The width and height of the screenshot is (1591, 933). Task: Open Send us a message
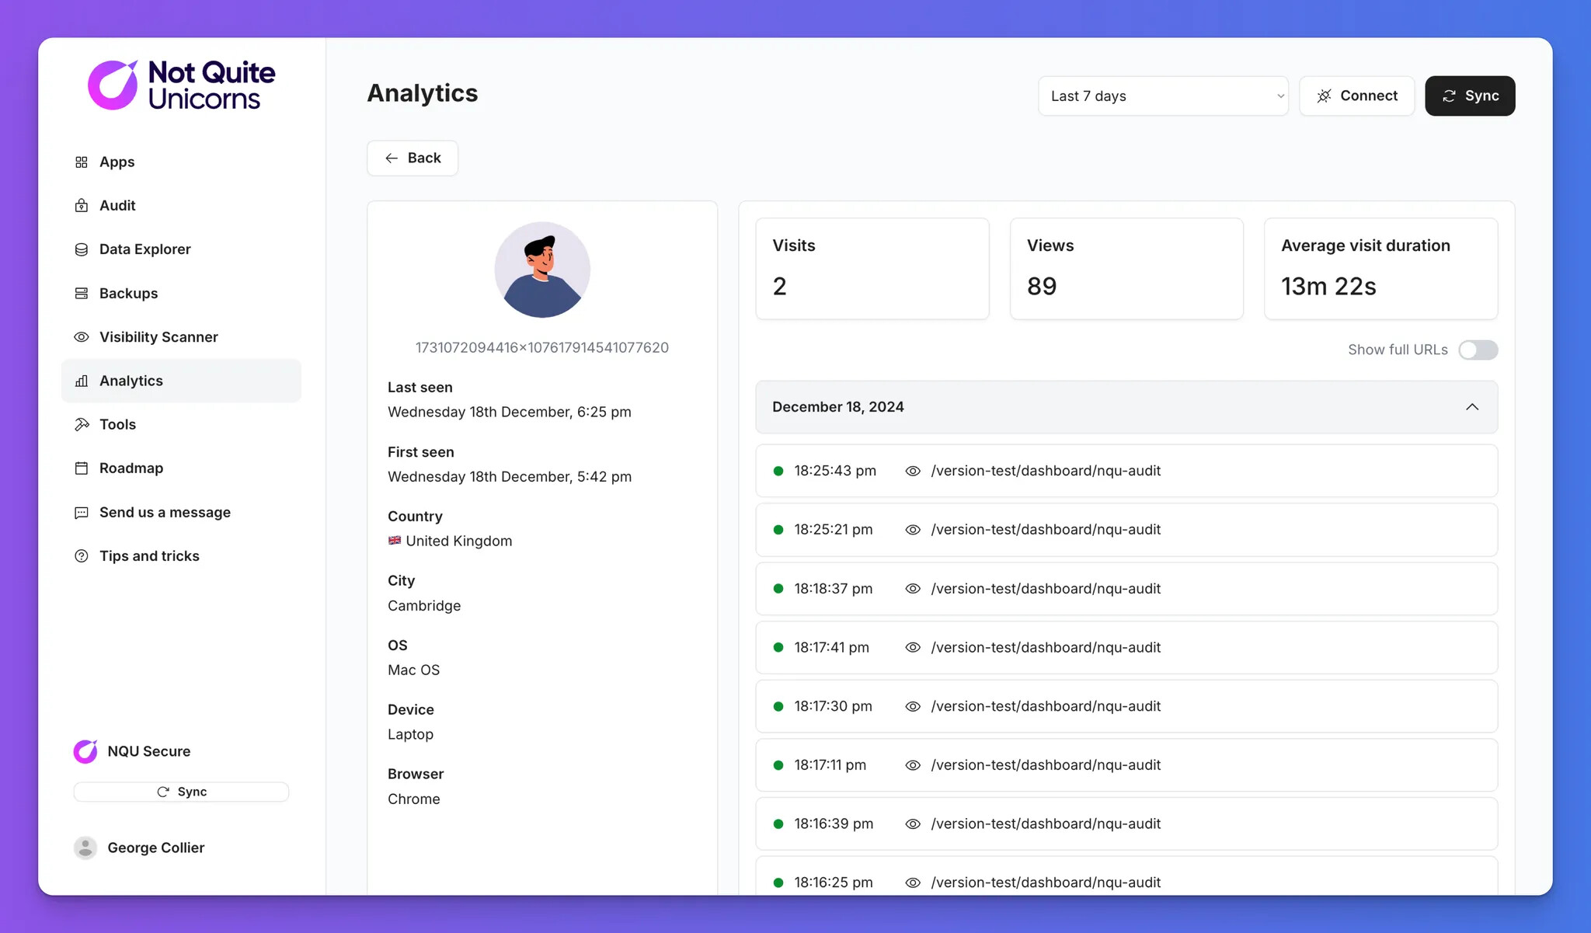click(x=181, y=513)
